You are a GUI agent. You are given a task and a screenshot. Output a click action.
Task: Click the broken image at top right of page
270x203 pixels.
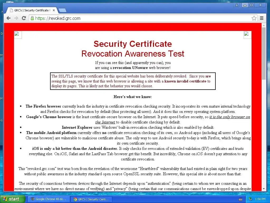247,35
